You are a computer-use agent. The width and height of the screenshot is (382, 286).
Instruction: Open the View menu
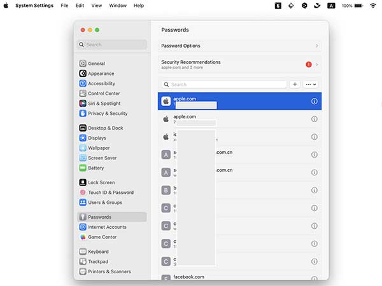[97, 6]
